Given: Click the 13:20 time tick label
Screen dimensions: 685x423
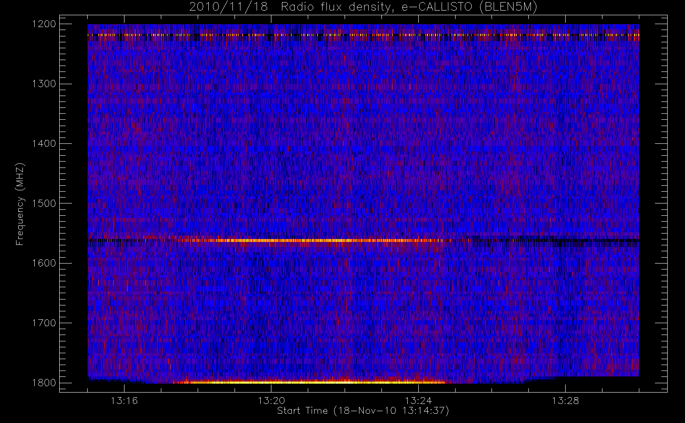Looking at the screenshot, I should click(x=271, y=401).
